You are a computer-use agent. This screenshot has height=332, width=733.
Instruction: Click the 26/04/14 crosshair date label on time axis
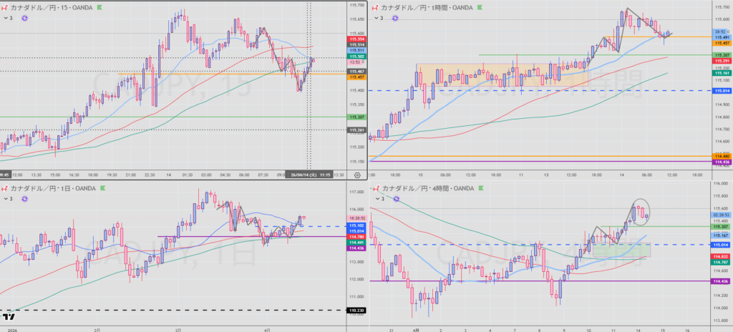click(304, 174)
